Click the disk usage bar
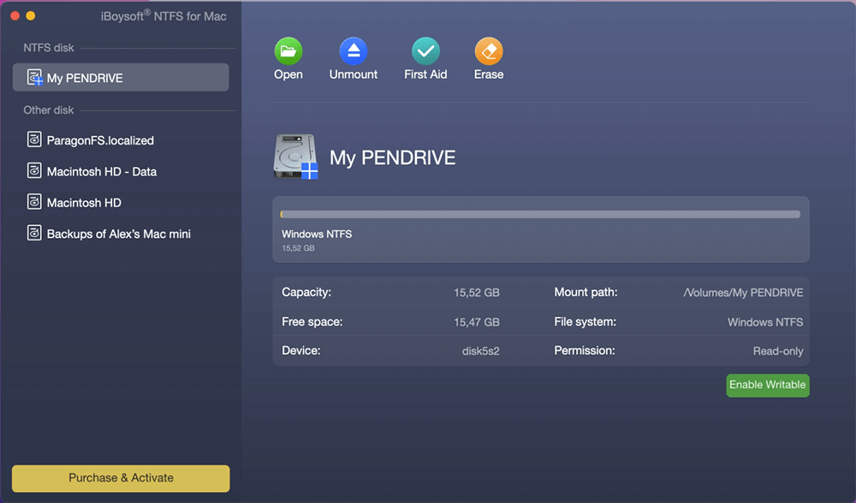The height and width of the screenshot is (503, 856). click(540, 215)
